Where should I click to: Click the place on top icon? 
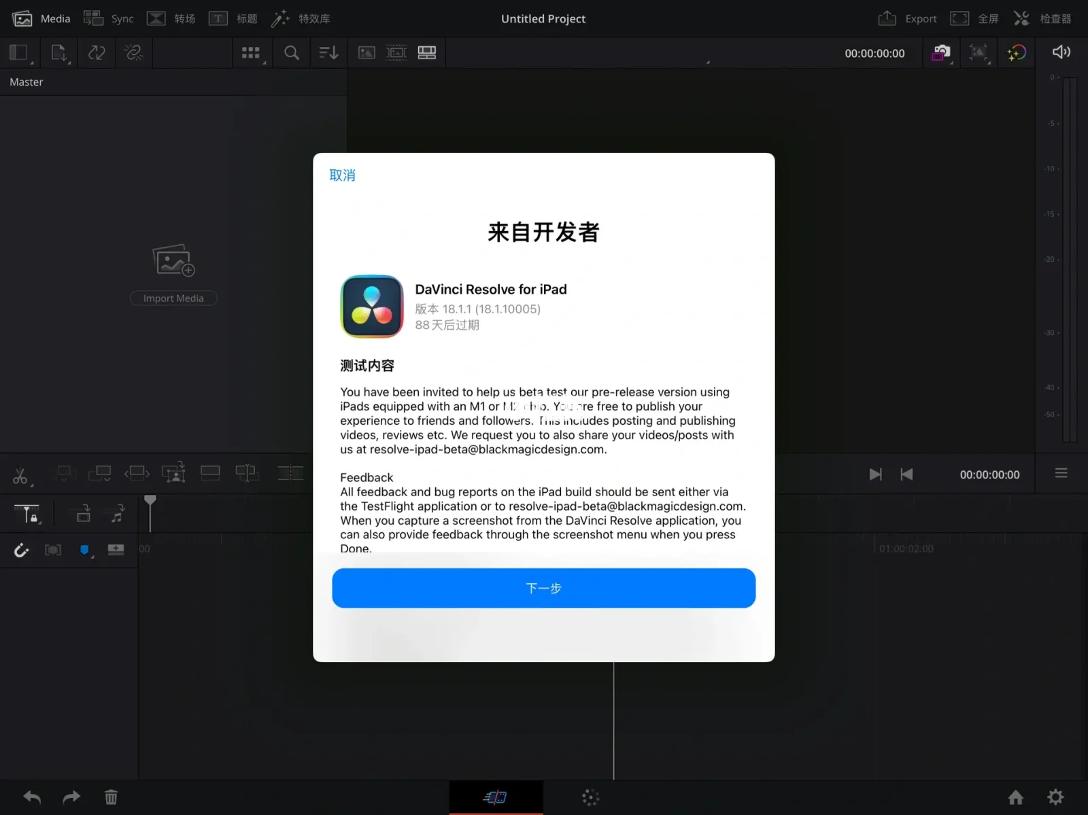210,473
